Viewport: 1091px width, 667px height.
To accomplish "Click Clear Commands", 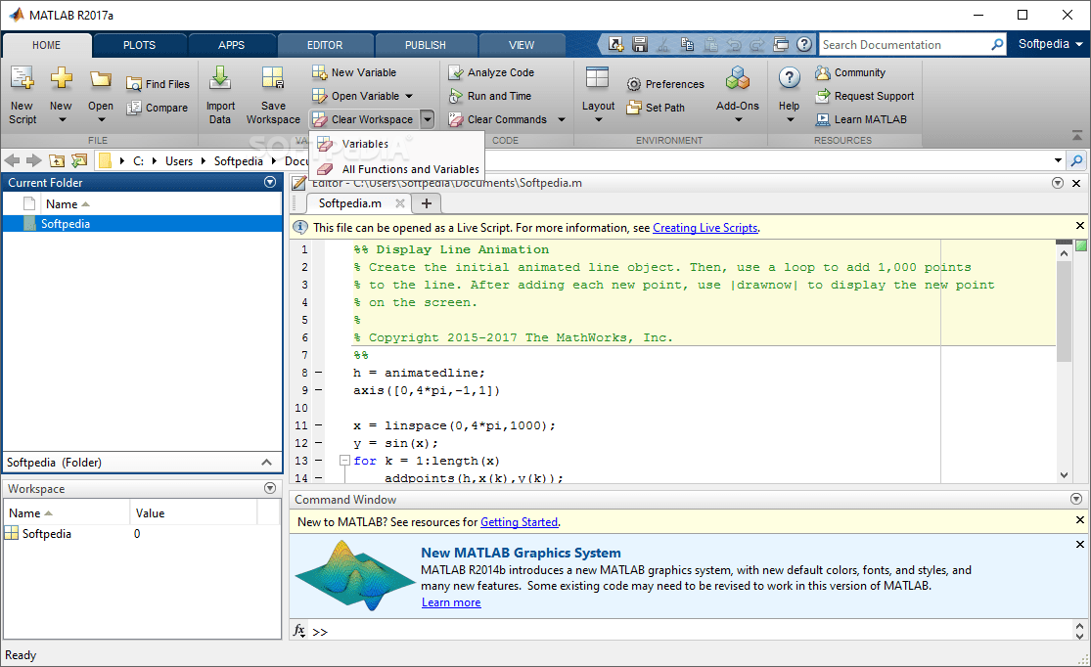I will click(498, 119).
